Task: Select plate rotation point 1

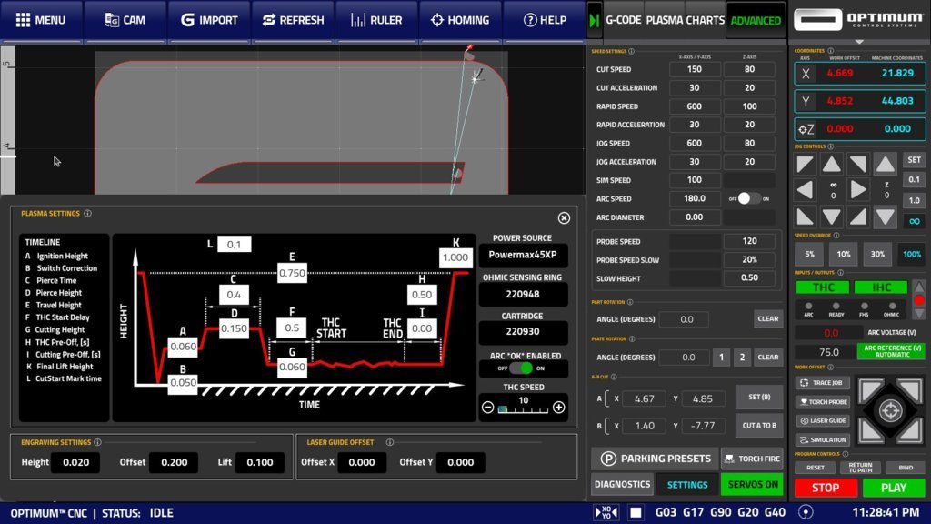Action: pos(721,357)
